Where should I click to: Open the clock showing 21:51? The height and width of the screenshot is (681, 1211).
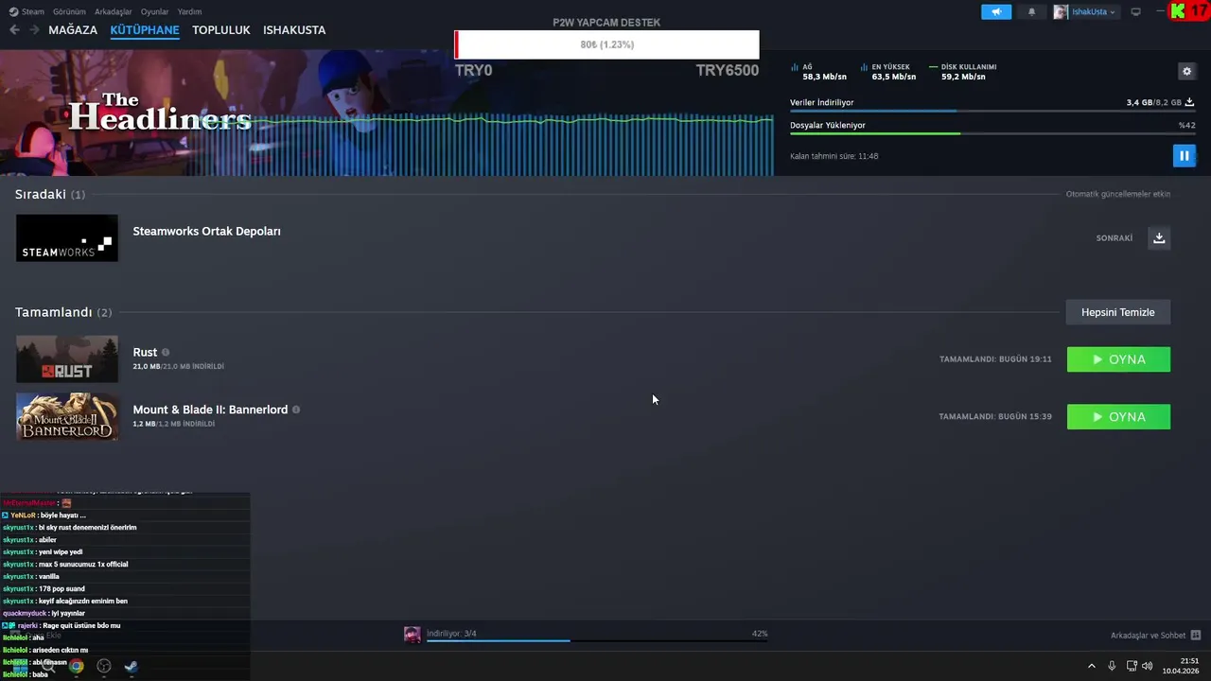pyautogui.click(x=1181, y=666)
